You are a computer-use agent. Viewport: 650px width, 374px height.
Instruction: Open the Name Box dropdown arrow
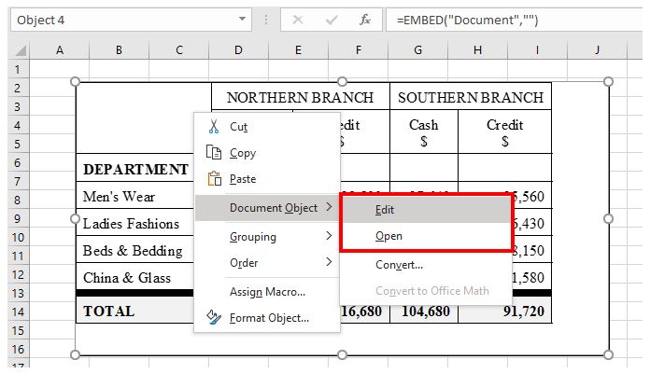(244, 20)
